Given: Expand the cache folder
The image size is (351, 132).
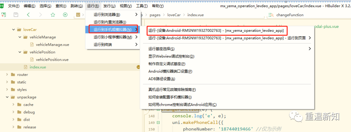Looking at the screenshot, I should (x=13, y=104).
